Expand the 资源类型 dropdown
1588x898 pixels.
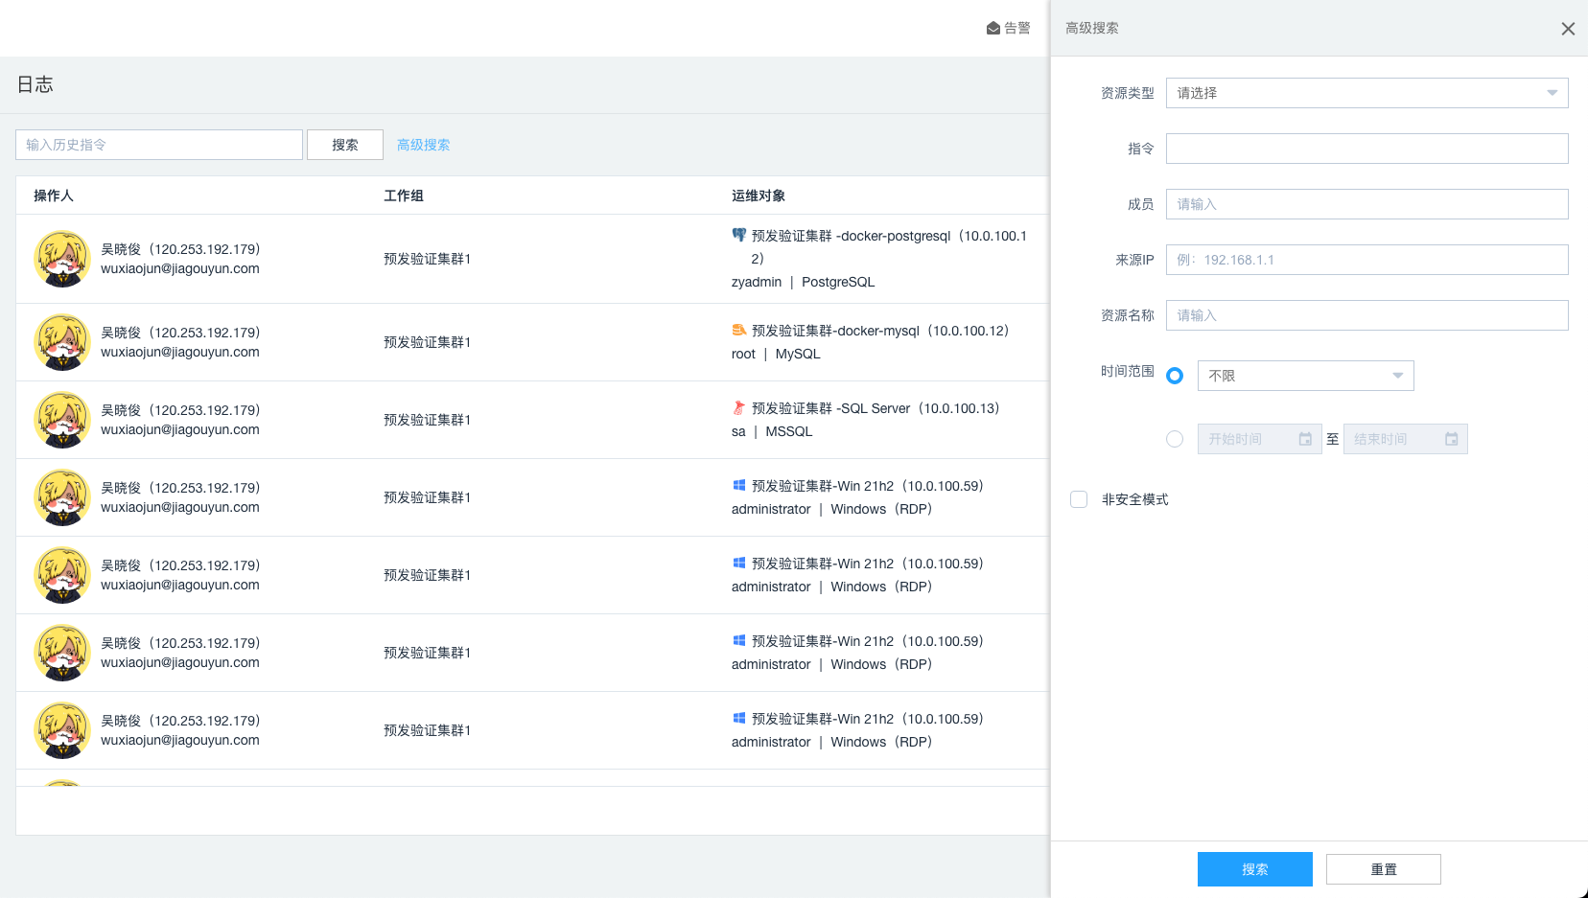click(1366, 93)
